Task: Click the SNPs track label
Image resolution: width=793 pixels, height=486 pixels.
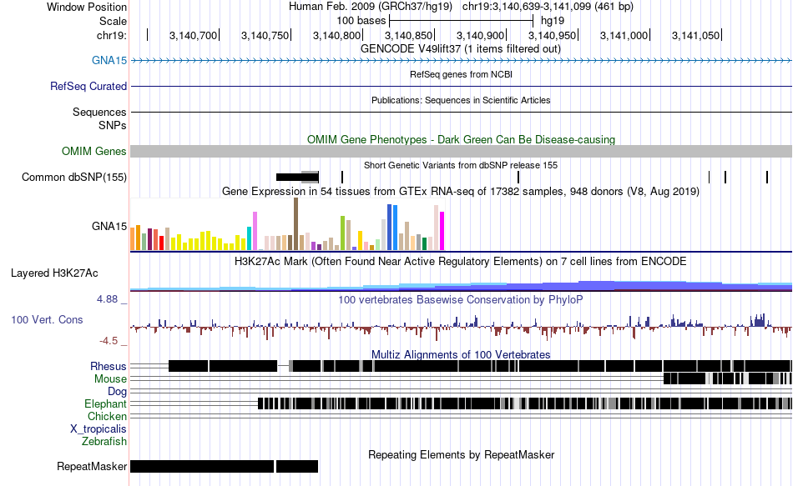Action: (113, 125)
